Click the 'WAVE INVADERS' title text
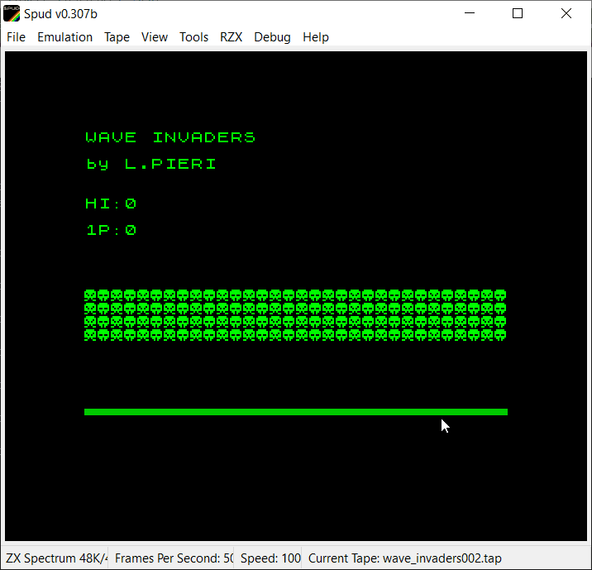The width and height of the screenshot is (592, 570). (x=170, y=137)
